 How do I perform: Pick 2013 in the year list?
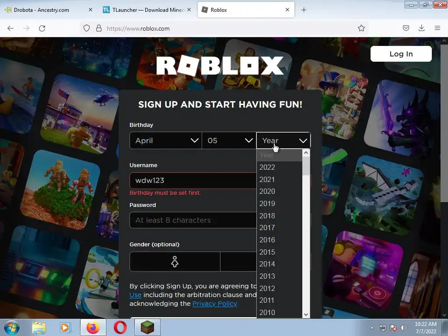pyautogui.click(x=279, y=276)
